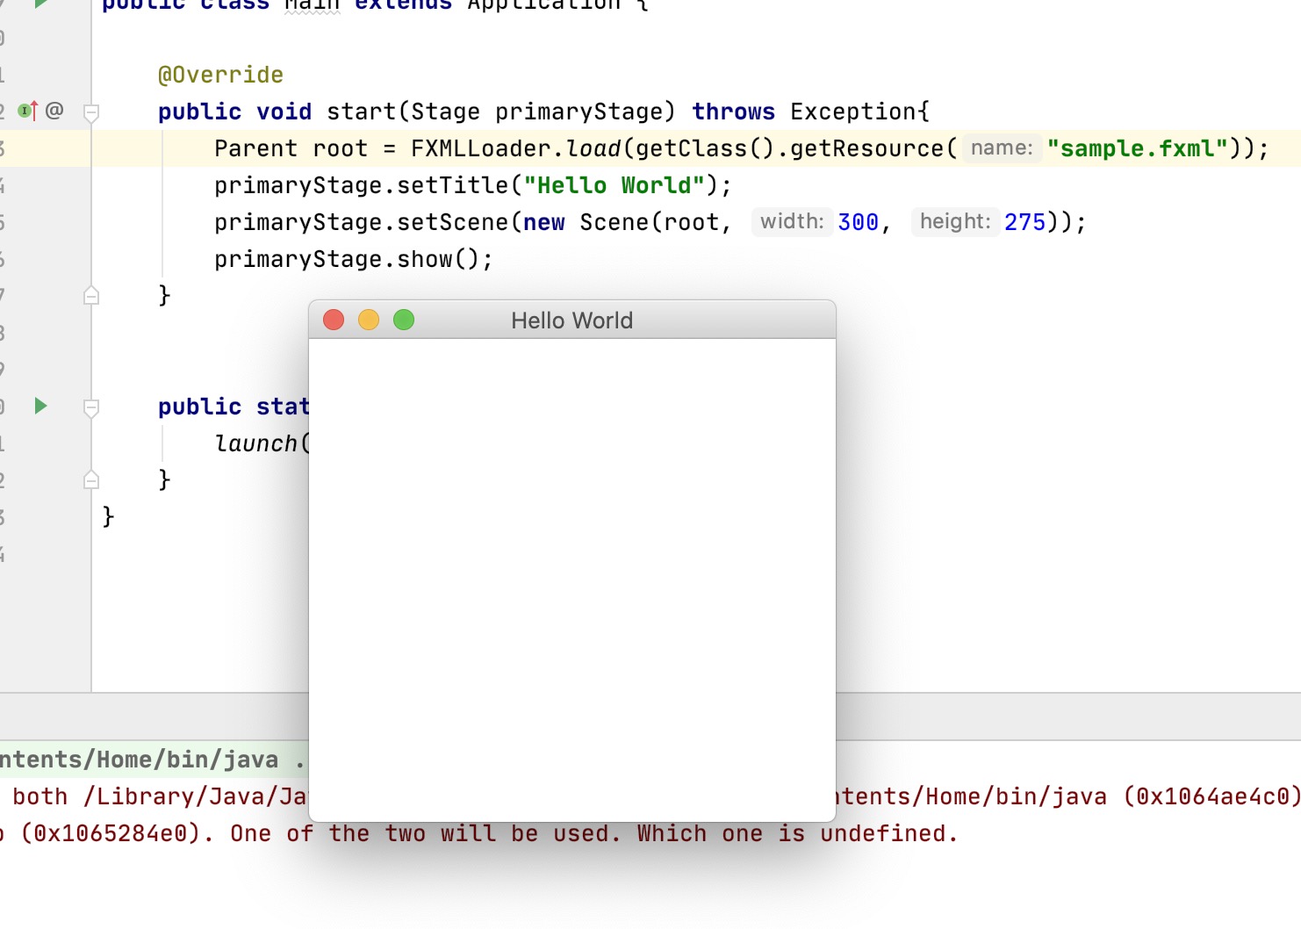Click the @Override annotation

[220, 75]
